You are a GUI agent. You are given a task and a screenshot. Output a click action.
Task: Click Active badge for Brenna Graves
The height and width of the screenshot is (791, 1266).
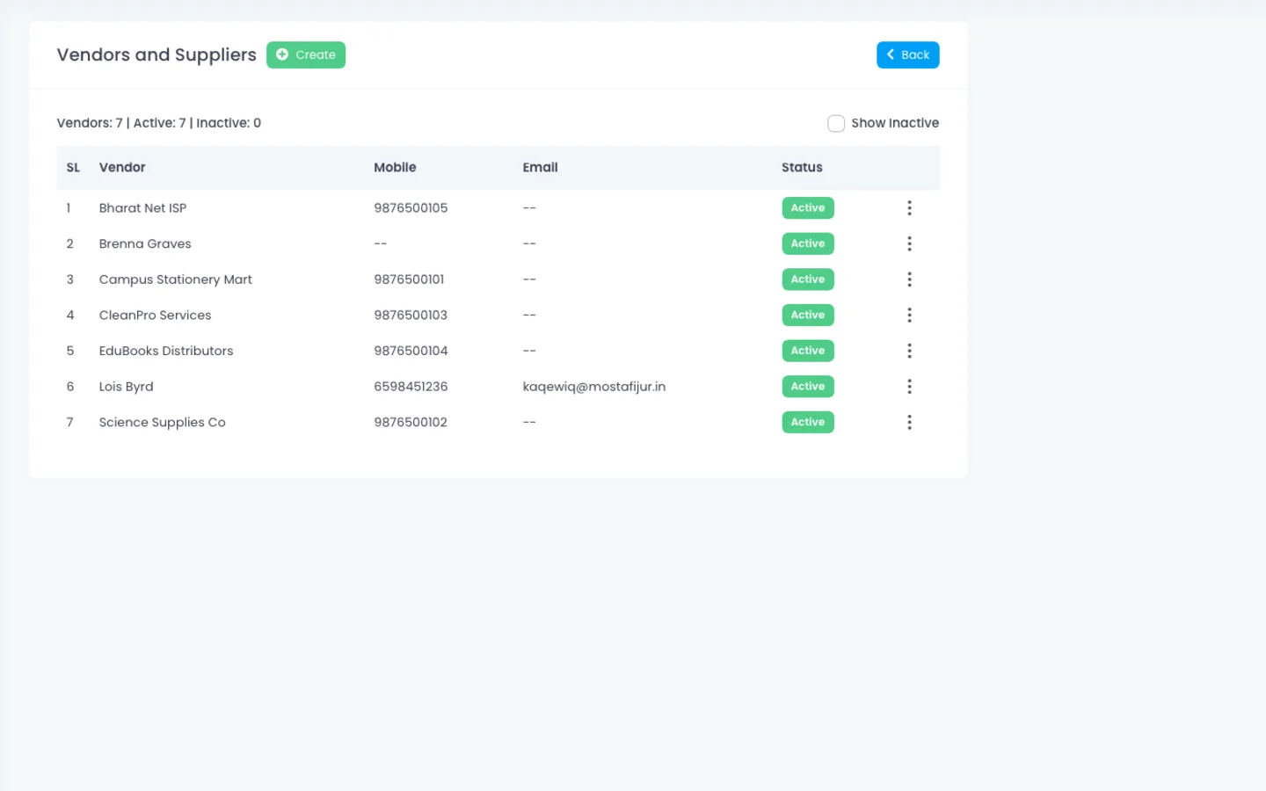point(807,243)
